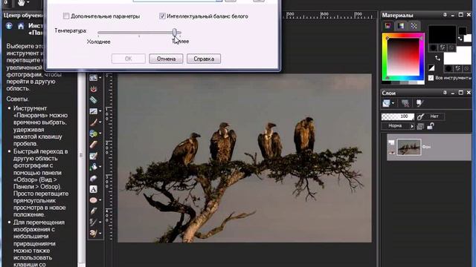Screen dimensions: 476x267
Task: Go back in Learning Center panel
Action: tap(9, 26)
